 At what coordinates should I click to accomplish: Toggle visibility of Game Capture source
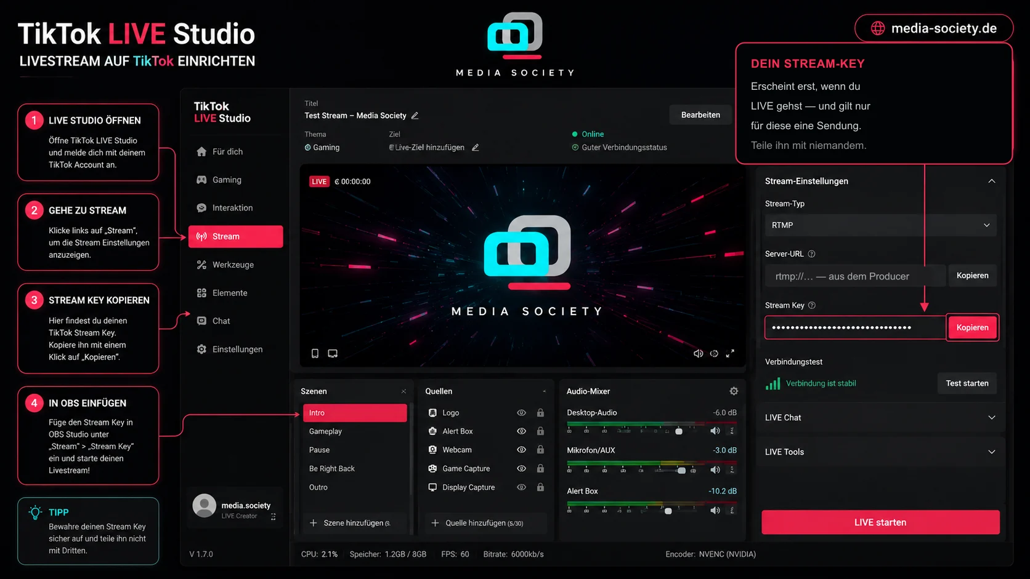521,468
